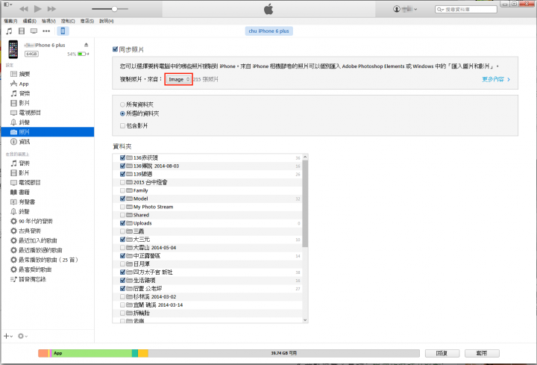Select 所有資料夾 all folders radio
The image size is (537, 365).
[122, 104]
